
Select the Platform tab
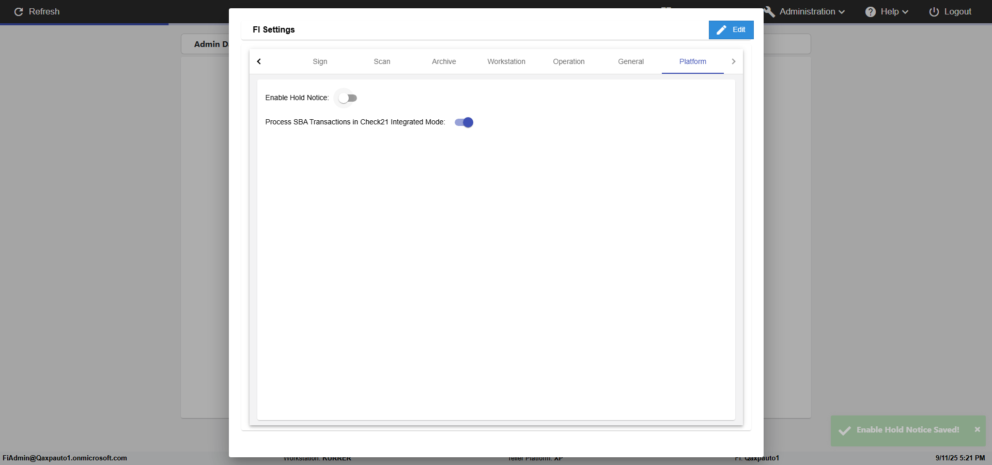693,61
